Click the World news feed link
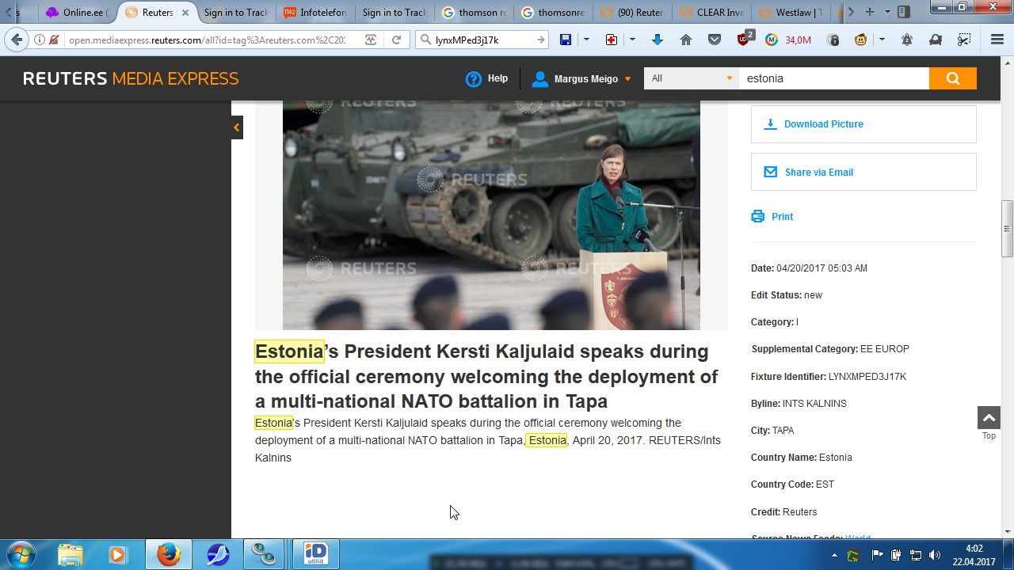The image size is (1014, 570). [858, 538]
